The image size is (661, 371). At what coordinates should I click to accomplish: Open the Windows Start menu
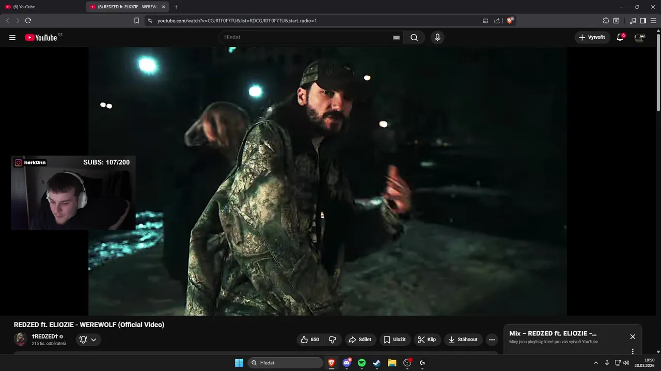coord(239,363)
